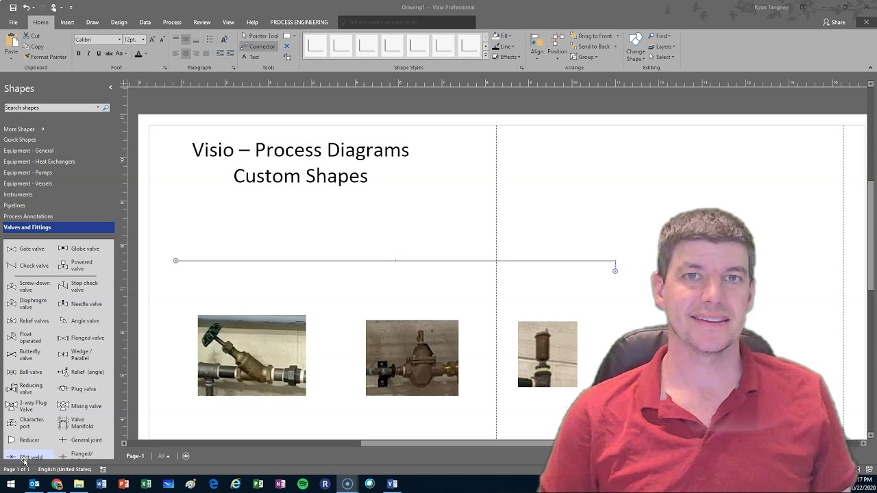Viewport: 877px width, 493px height.
Task: Select the first Shape Styles line swatch
Action: pos(316,45)
